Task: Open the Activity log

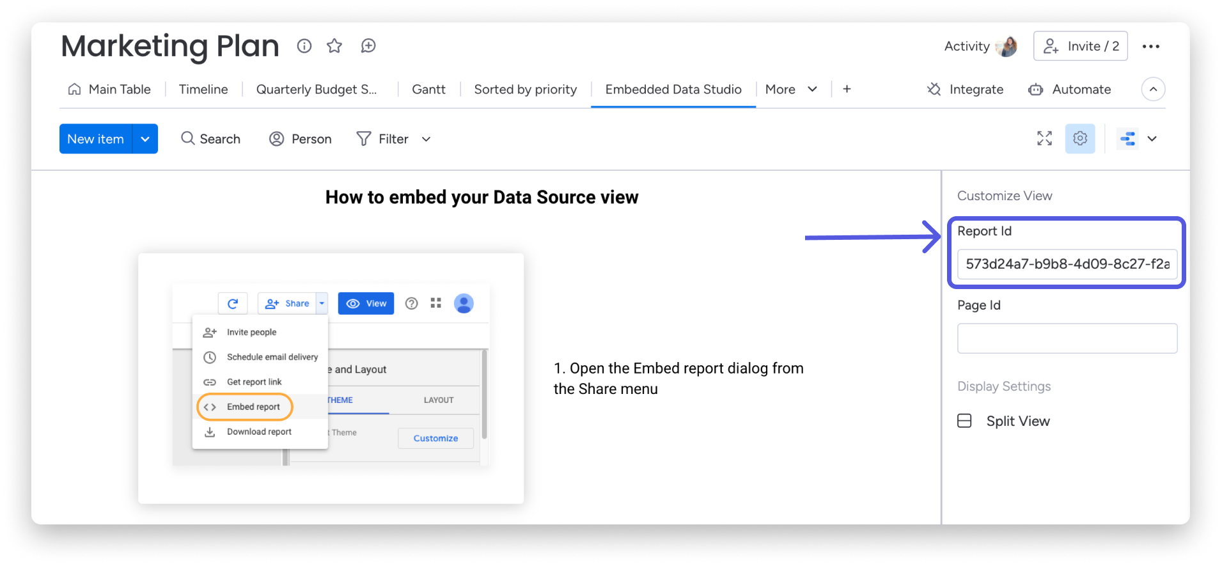Action: [967, 46]
